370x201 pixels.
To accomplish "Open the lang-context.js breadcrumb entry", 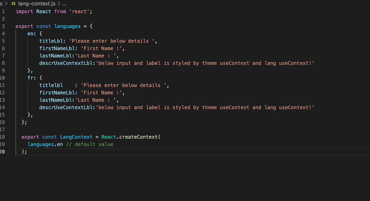I will [x=37, y=4].
